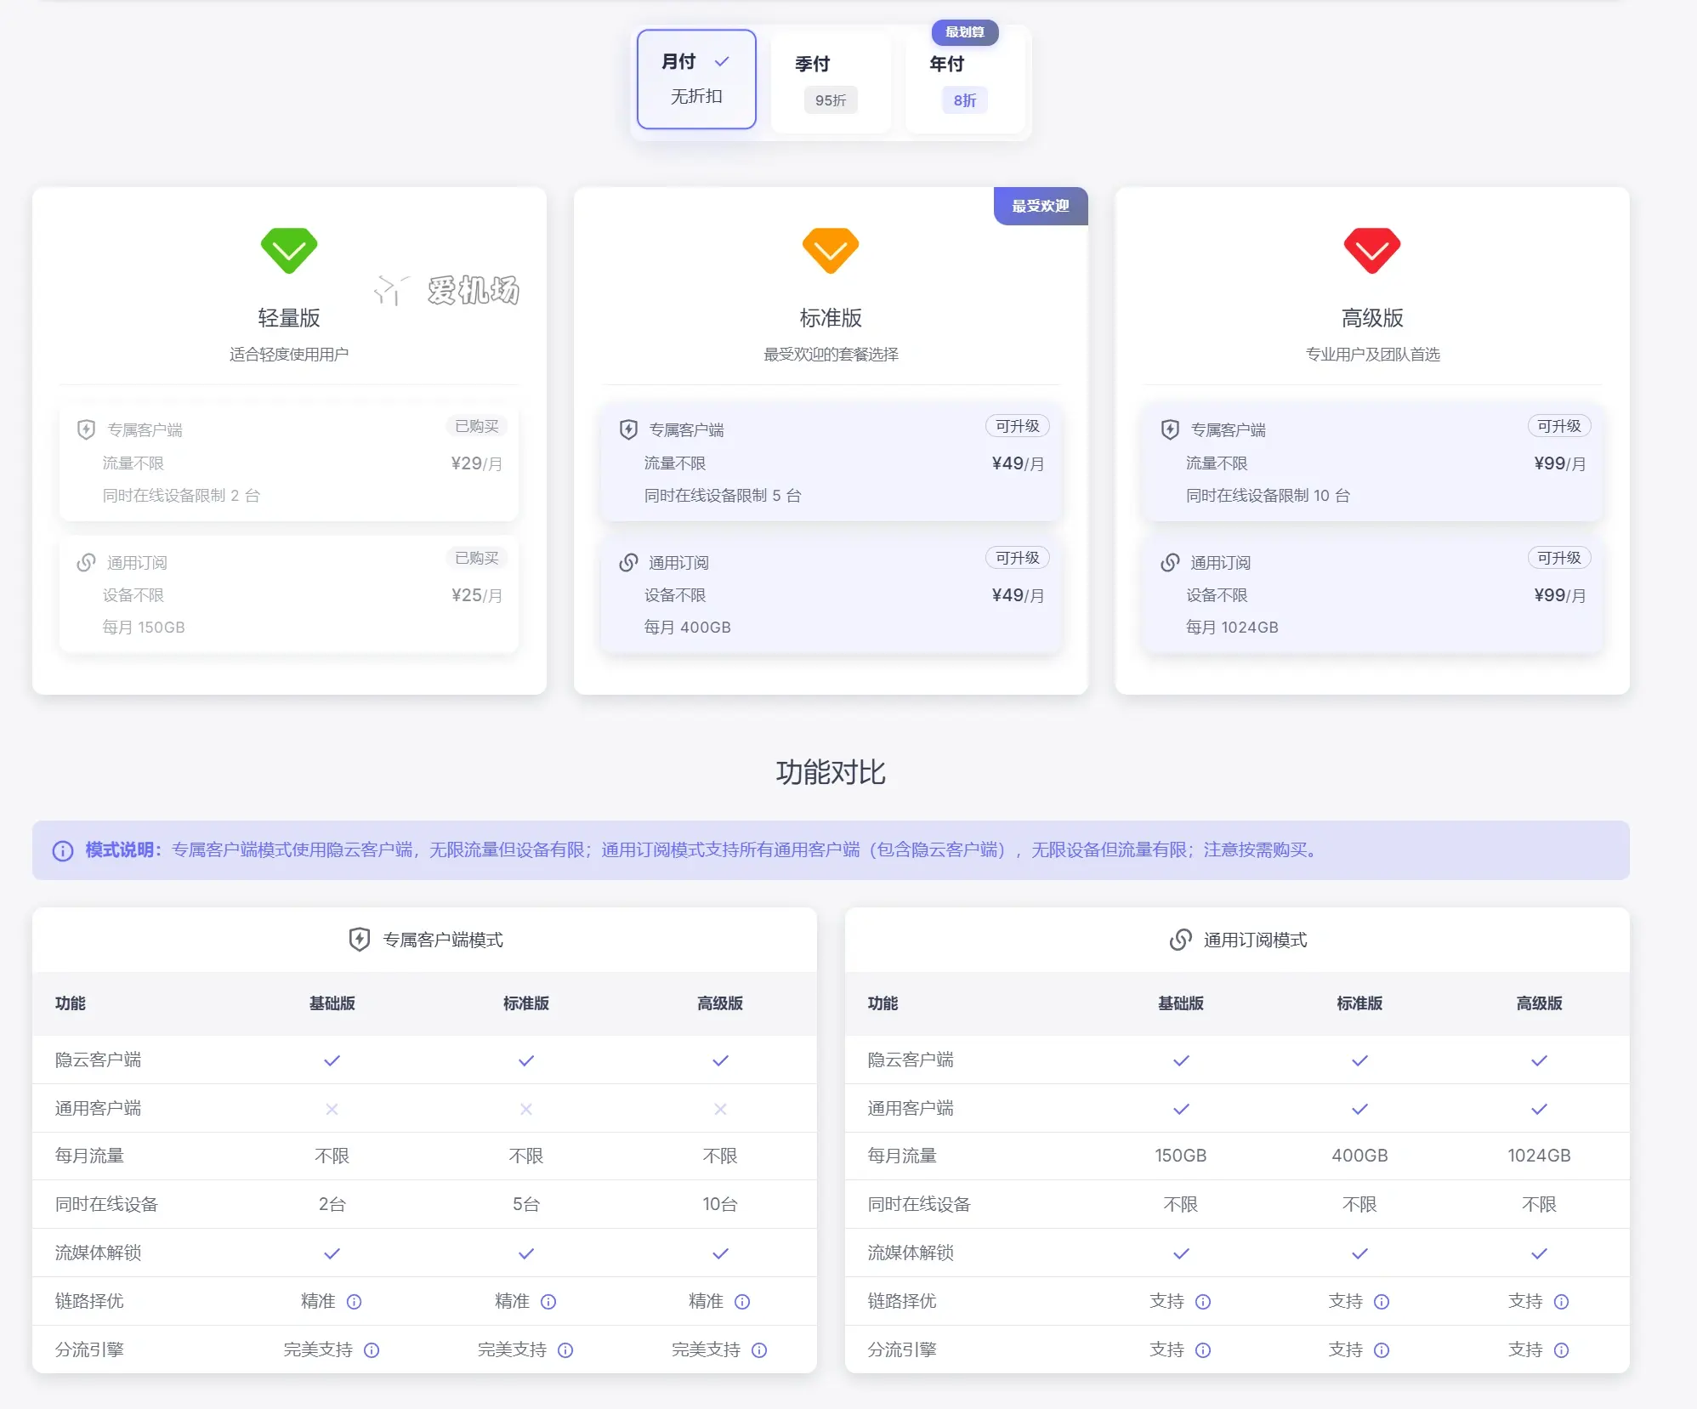Open info tooltip beside 精准 for 标准版
Screen dimensions: 1697x1409
click(550, 1302)
